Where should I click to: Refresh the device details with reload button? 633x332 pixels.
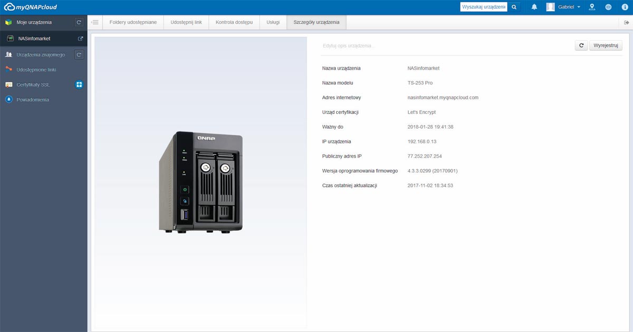(581, 45)
